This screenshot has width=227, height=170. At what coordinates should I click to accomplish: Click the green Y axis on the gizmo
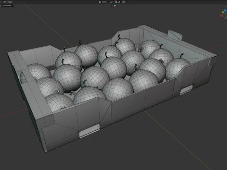223,12
